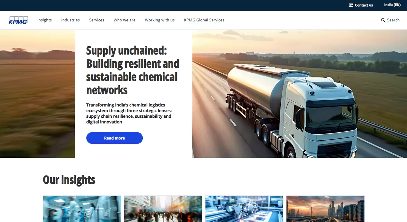Click the tanker truck hero image

299,94
